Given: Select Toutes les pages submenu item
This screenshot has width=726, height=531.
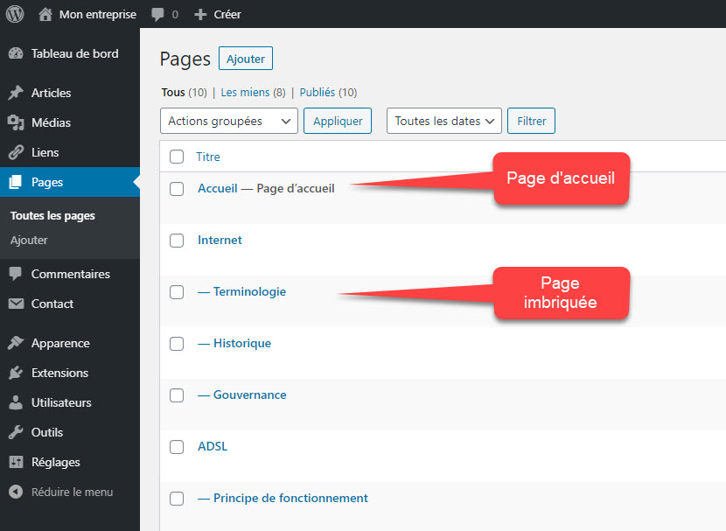Looking at the screenshot, I should pyautogui.click(x=52, y=216).
